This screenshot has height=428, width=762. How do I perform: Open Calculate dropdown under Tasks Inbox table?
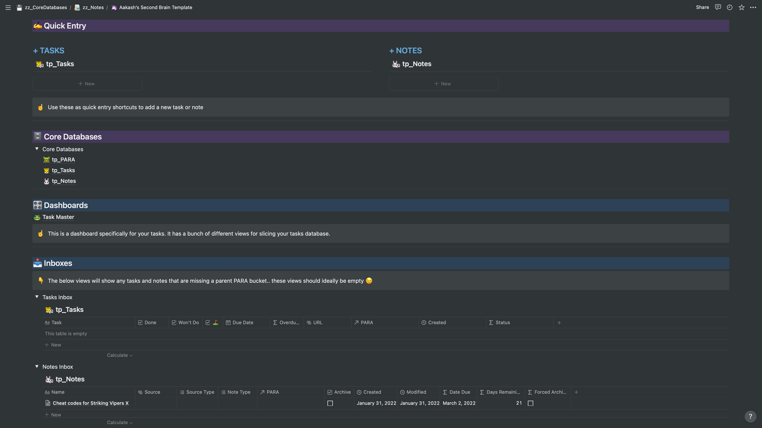(120, 355)
